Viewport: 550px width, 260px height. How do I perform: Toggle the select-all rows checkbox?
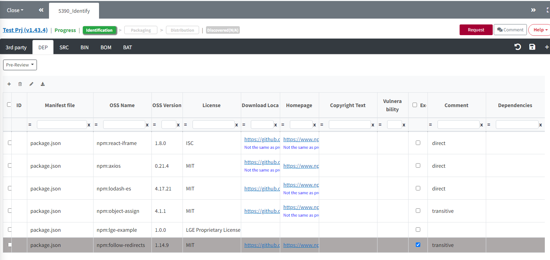[x=9, y=105]
